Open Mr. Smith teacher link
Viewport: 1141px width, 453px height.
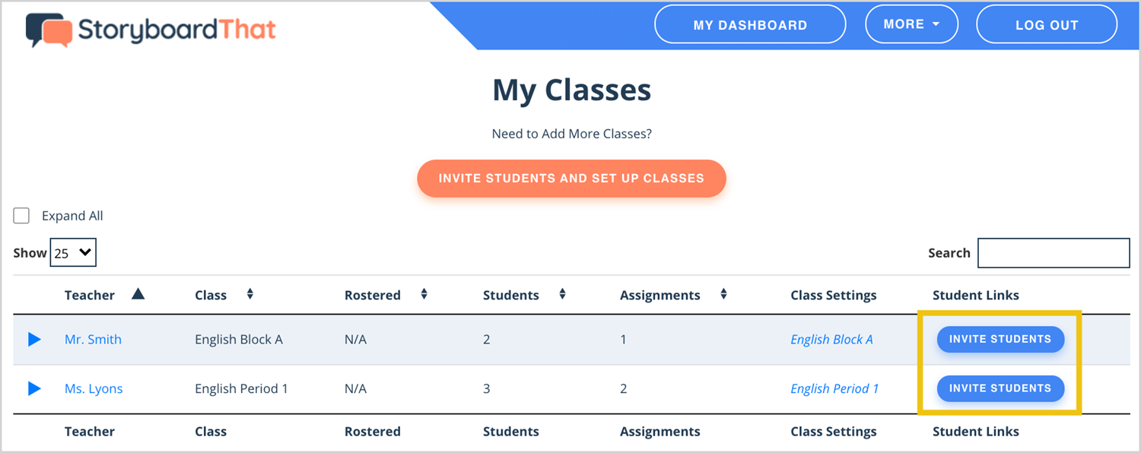[x=93, y=339]
